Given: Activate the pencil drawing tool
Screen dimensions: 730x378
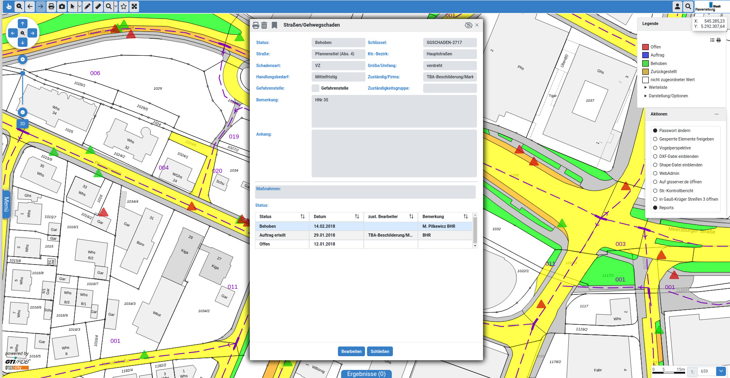Looking at the screenshot, I should [87, 6].
